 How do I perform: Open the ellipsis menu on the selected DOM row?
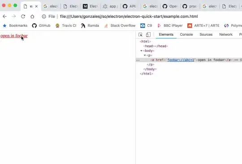(138, 60)
